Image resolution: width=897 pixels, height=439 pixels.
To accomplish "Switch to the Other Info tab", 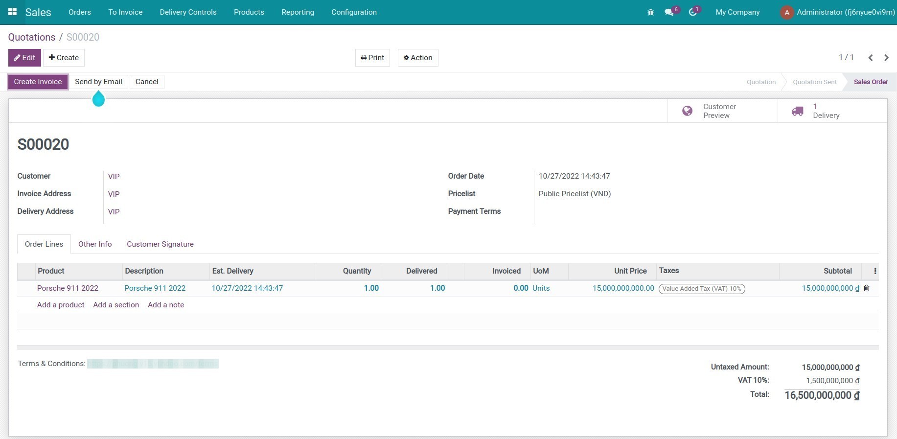I will pos(95,244).
